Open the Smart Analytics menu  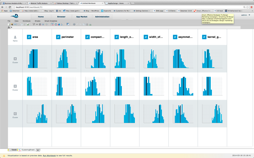51,21
